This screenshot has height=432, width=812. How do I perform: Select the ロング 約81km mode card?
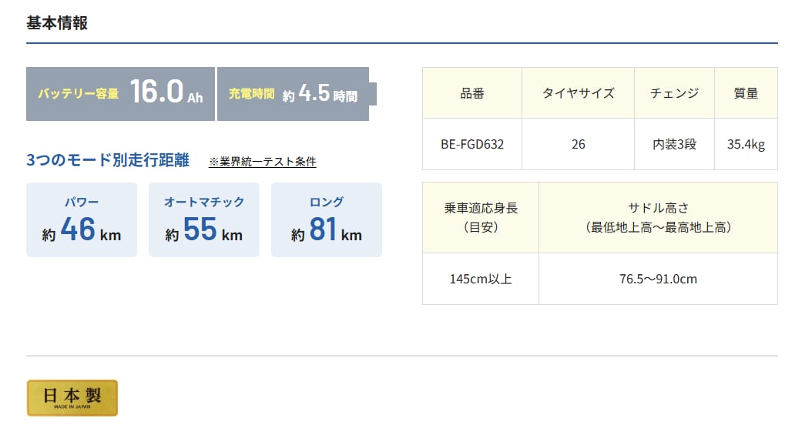327,219
